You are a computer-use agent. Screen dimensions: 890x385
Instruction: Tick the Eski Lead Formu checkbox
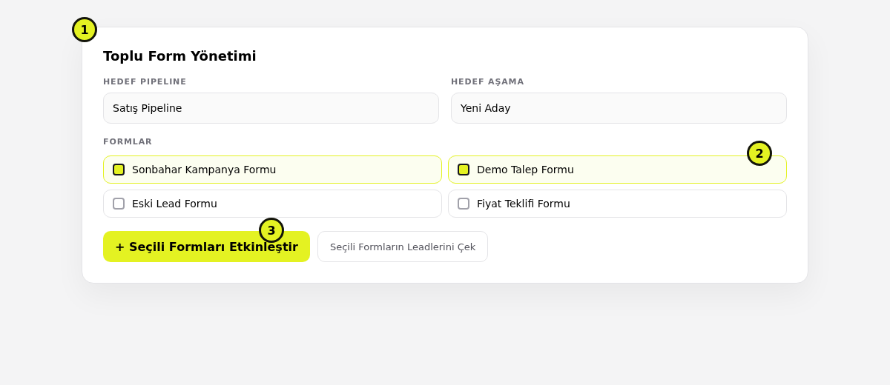pos(119,204)
